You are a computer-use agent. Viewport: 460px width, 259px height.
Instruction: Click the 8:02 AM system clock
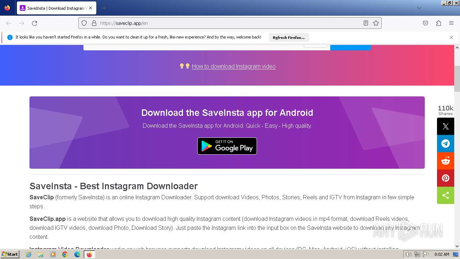pos(442,254)
